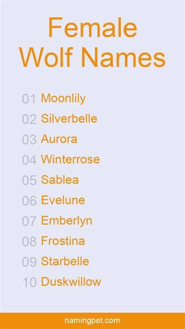Click the Female Wolf Names title
Screen dimensions: 185x329
pos(93,42)
